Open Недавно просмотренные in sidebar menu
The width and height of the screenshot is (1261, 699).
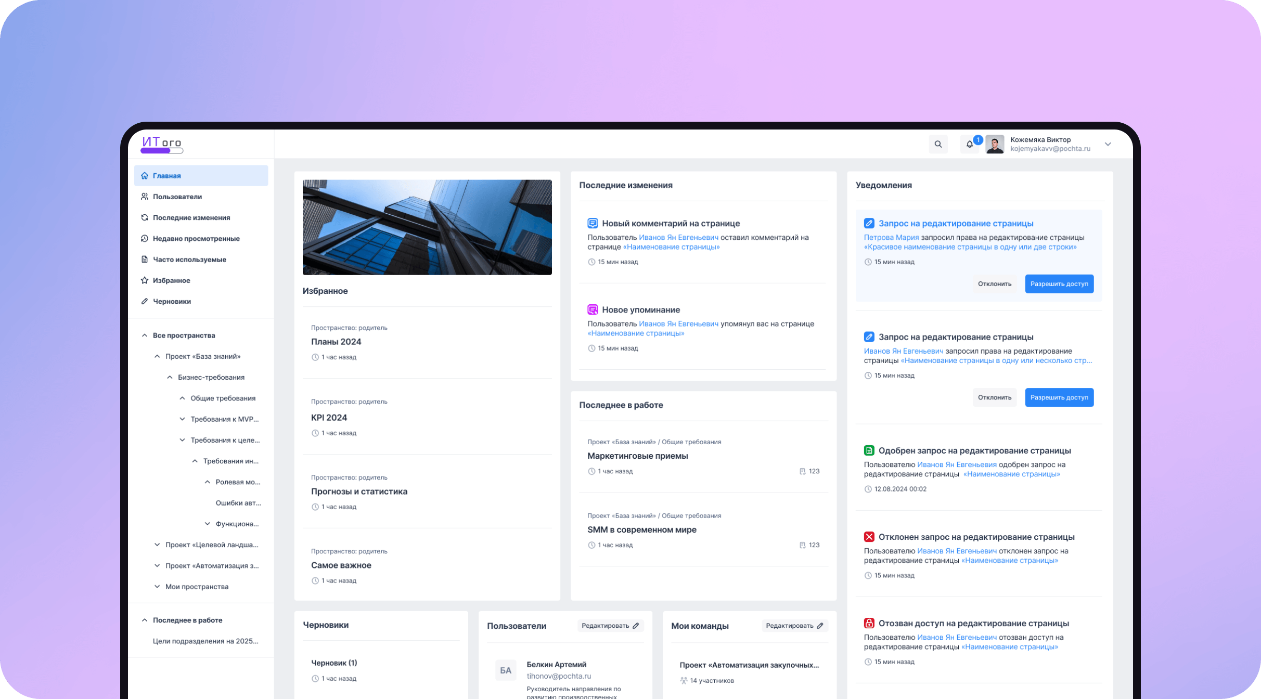click(196, 239)
